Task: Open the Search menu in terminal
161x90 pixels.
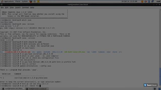Action: [18, 7]
